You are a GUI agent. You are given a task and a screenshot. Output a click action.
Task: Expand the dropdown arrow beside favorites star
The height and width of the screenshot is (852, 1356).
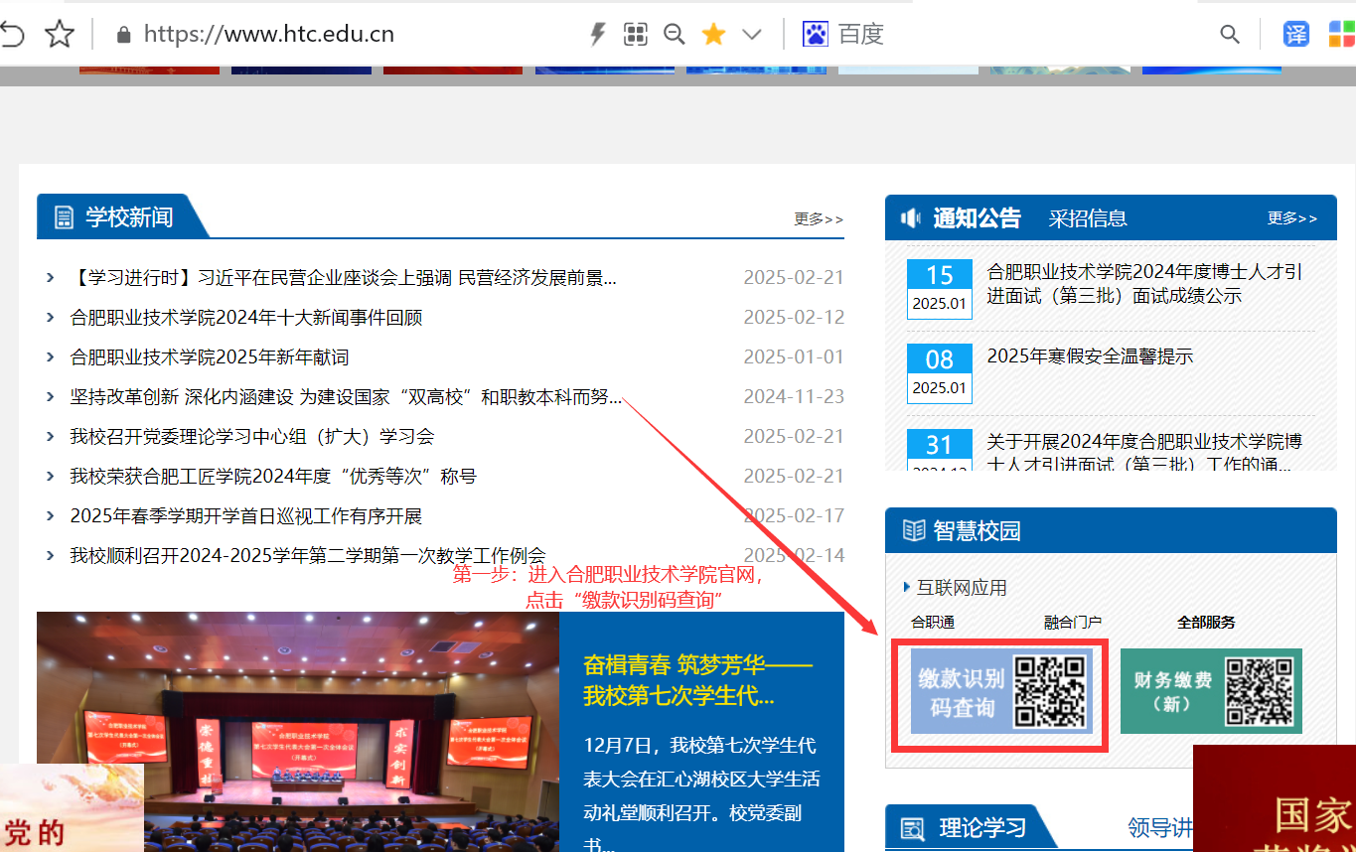pos(752,35)
